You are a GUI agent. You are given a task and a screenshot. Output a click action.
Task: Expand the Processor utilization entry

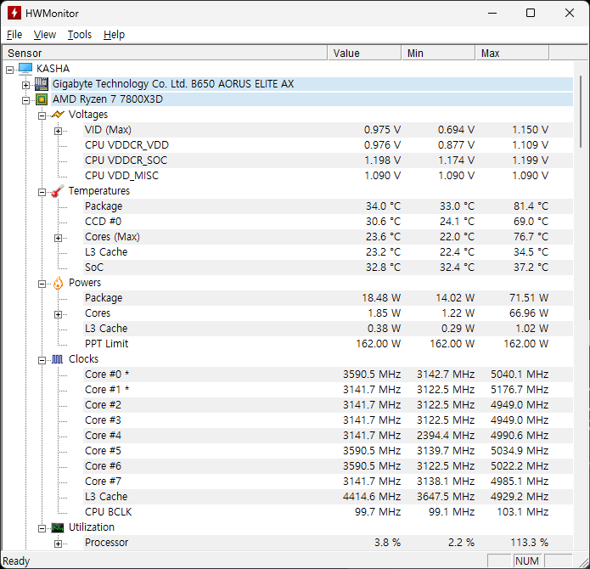pyautogui.click(x=58, y=544)
